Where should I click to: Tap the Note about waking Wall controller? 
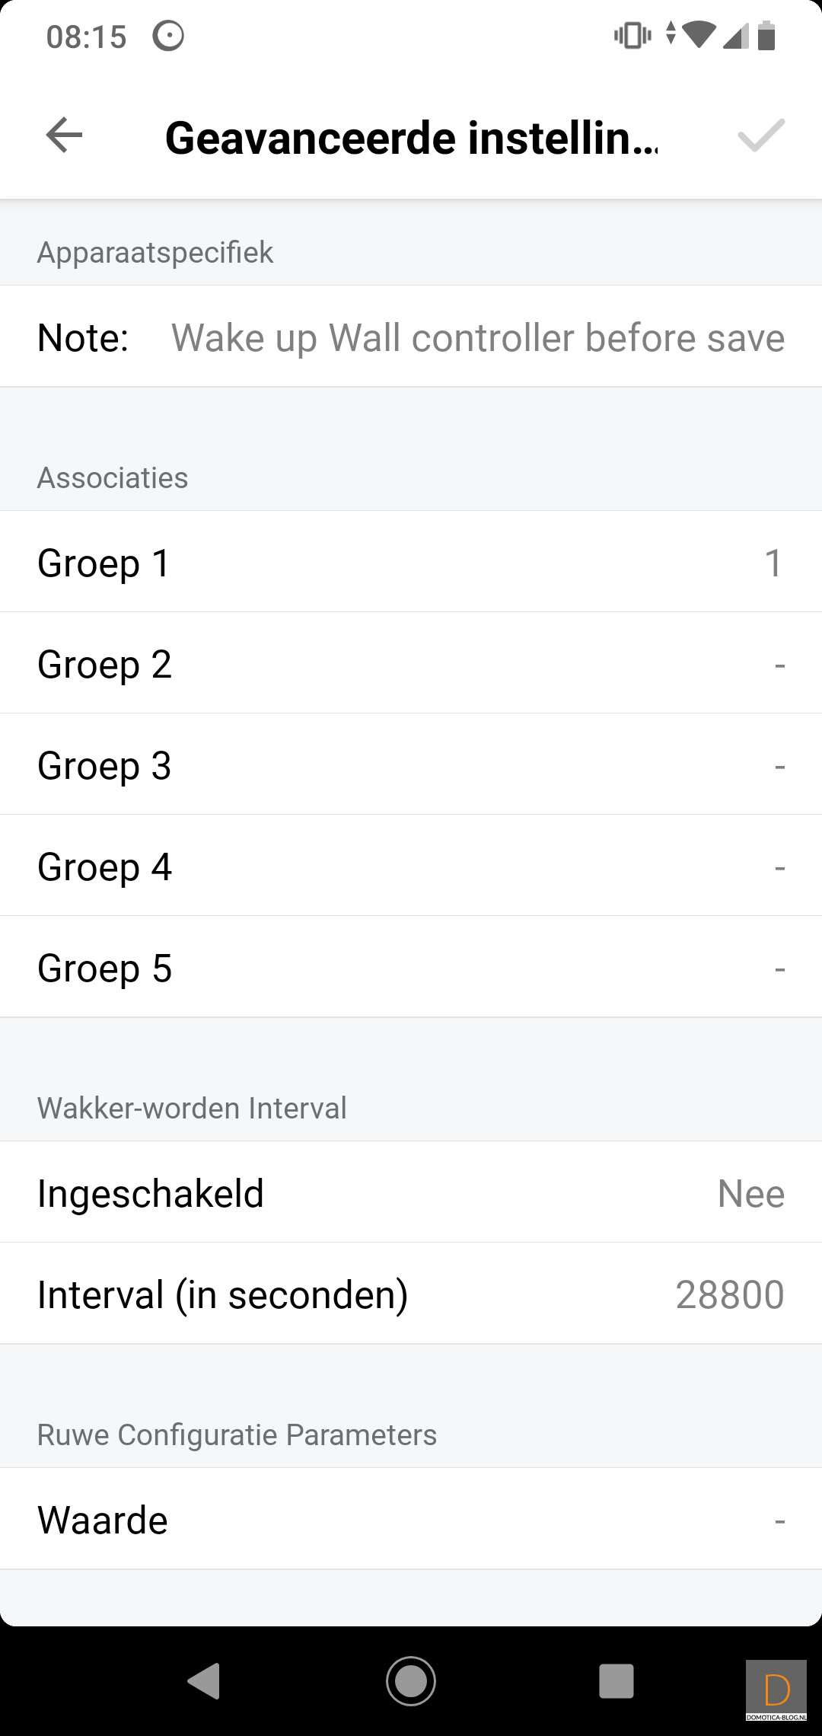coord(411,337)
